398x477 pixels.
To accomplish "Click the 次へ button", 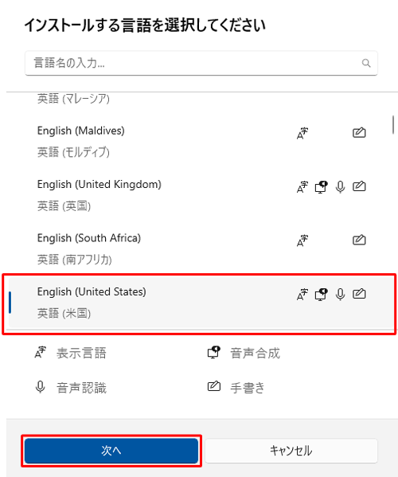I will (111, 451).
